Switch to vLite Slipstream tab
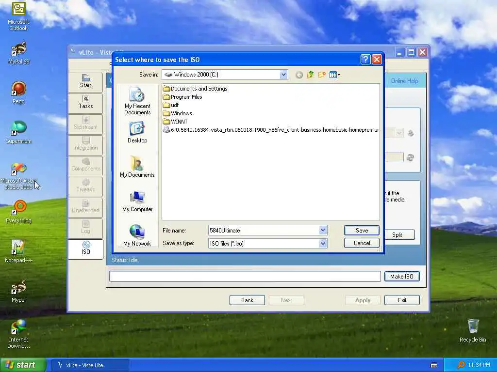 tap(85, 124)
